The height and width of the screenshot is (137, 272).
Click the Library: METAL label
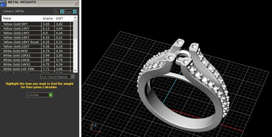(14, 11)
